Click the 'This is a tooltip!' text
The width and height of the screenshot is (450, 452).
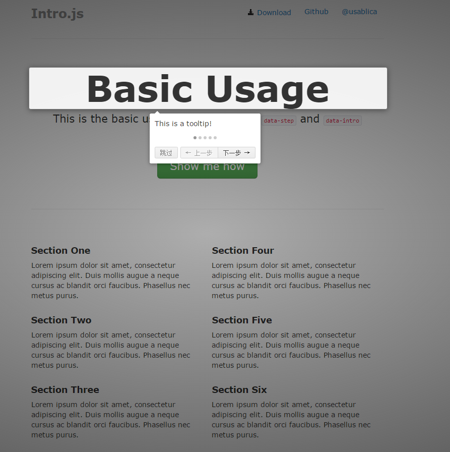[183, 124]
